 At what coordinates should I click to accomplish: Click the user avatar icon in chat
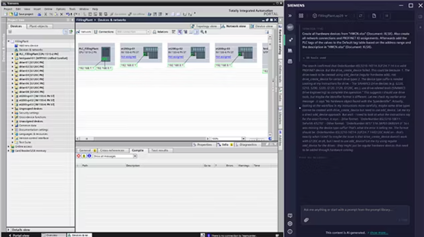click(x=290, y=27)
